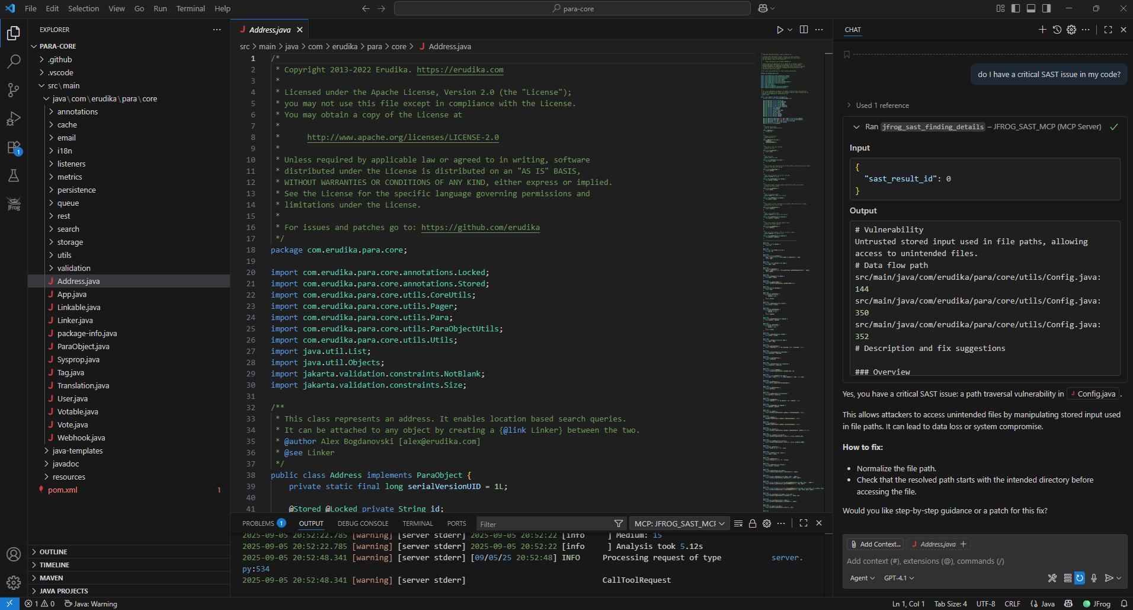Screen dimensions: 1133x610
Task: Toggle the primary sidebar layout button
Action: [x=1016, y=8]
